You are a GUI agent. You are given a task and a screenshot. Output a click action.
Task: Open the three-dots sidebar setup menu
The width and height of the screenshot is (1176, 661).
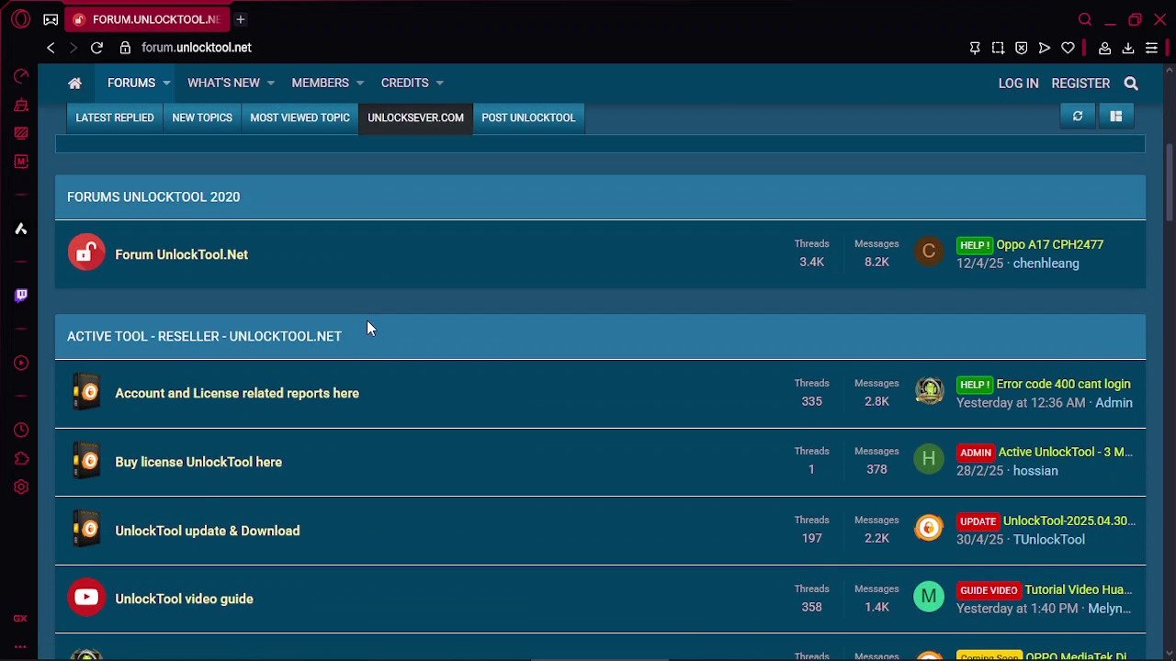(x=20, y=646)
